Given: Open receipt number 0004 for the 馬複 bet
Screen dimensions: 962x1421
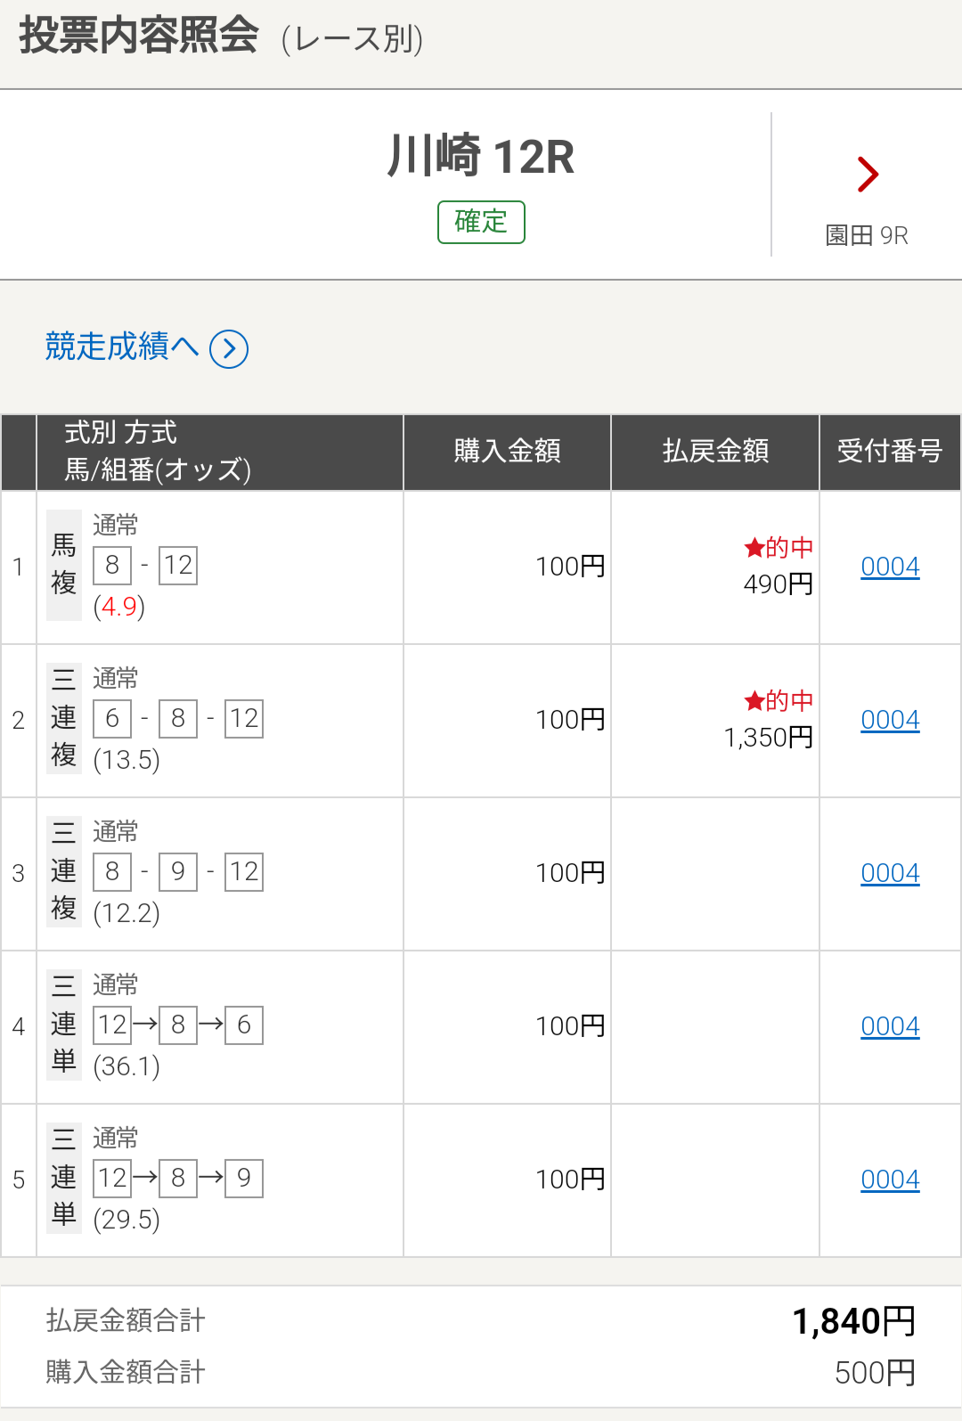Looking at the screenshot, I should pyautogui.click(x=890, y=567).
